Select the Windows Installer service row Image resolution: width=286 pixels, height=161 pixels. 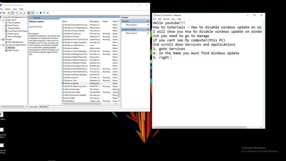point(89,48)
